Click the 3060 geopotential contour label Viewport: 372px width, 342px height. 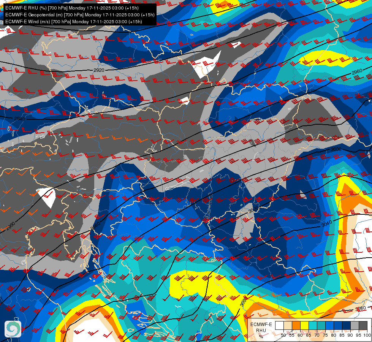click(243, 301)
